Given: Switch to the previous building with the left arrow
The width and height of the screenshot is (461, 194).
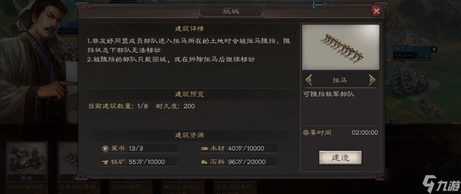Looking at the screenshot, I should 308,80.
